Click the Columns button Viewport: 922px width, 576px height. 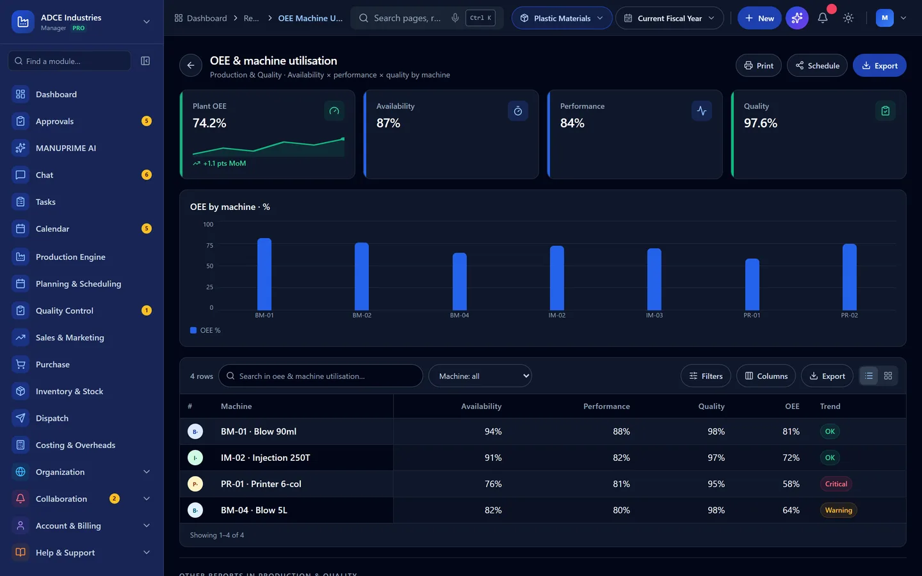click(x=766, y=376)
